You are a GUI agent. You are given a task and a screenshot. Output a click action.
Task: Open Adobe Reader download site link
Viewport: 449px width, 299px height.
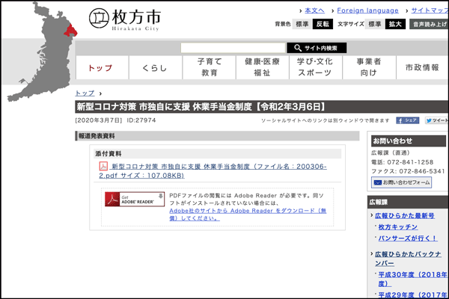tap(248, 215)
